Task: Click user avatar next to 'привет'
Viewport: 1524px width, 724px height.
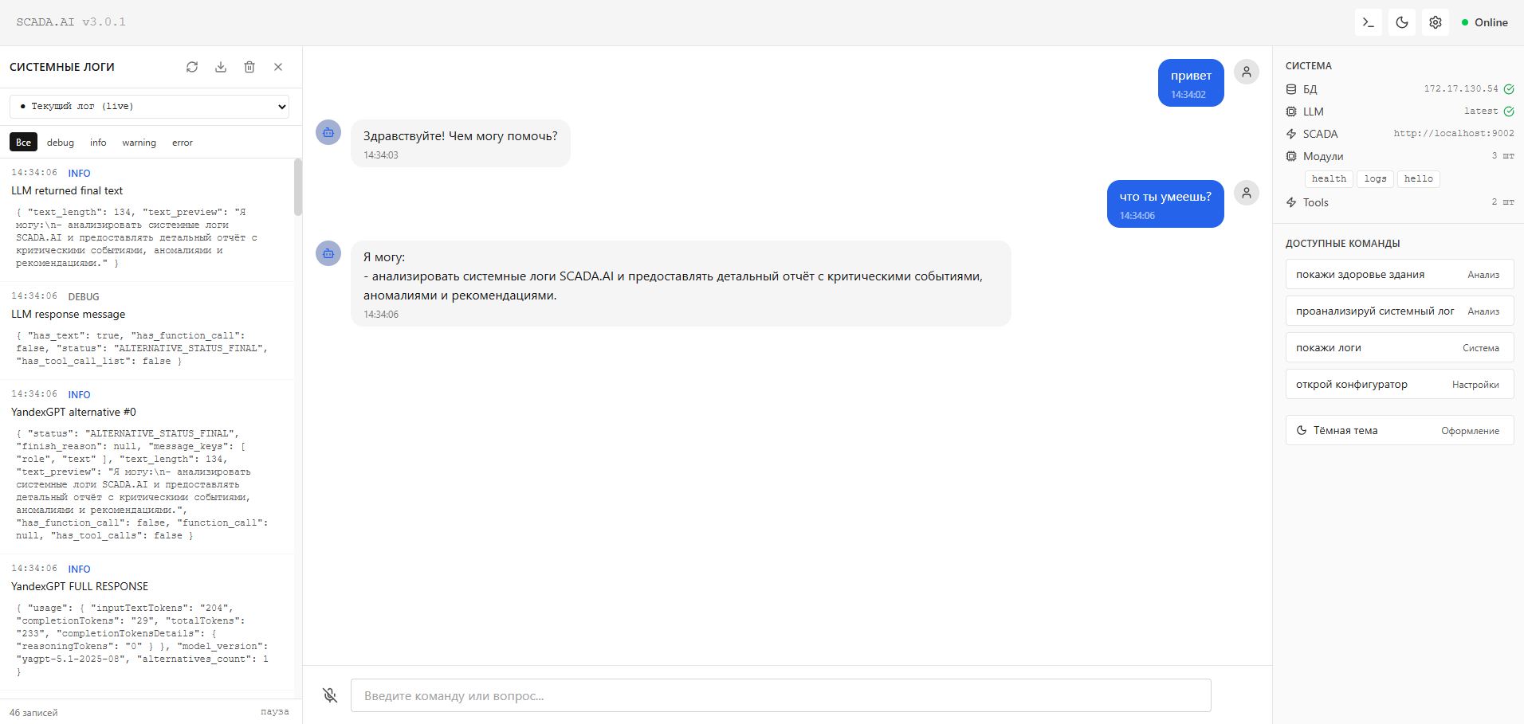Action: (x=1247, y=72)
